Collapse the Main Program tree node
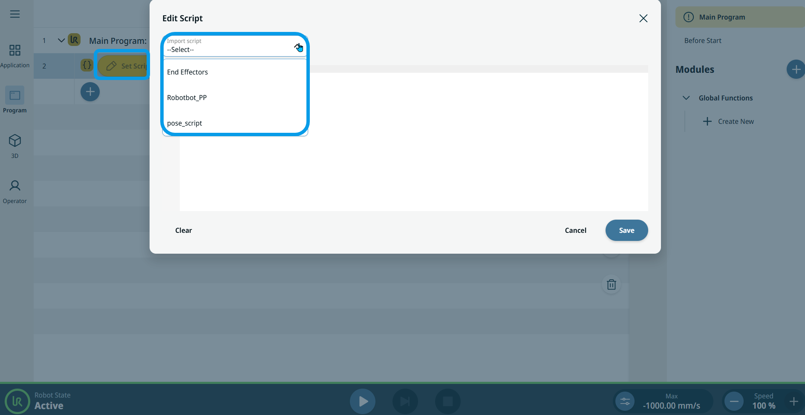This screenshot has width=805, height=415. (61, 40)
